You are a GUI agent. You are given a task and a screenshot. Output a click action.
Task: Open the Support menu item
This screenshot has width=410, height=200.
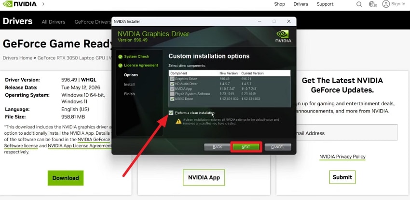coord(325,4)
